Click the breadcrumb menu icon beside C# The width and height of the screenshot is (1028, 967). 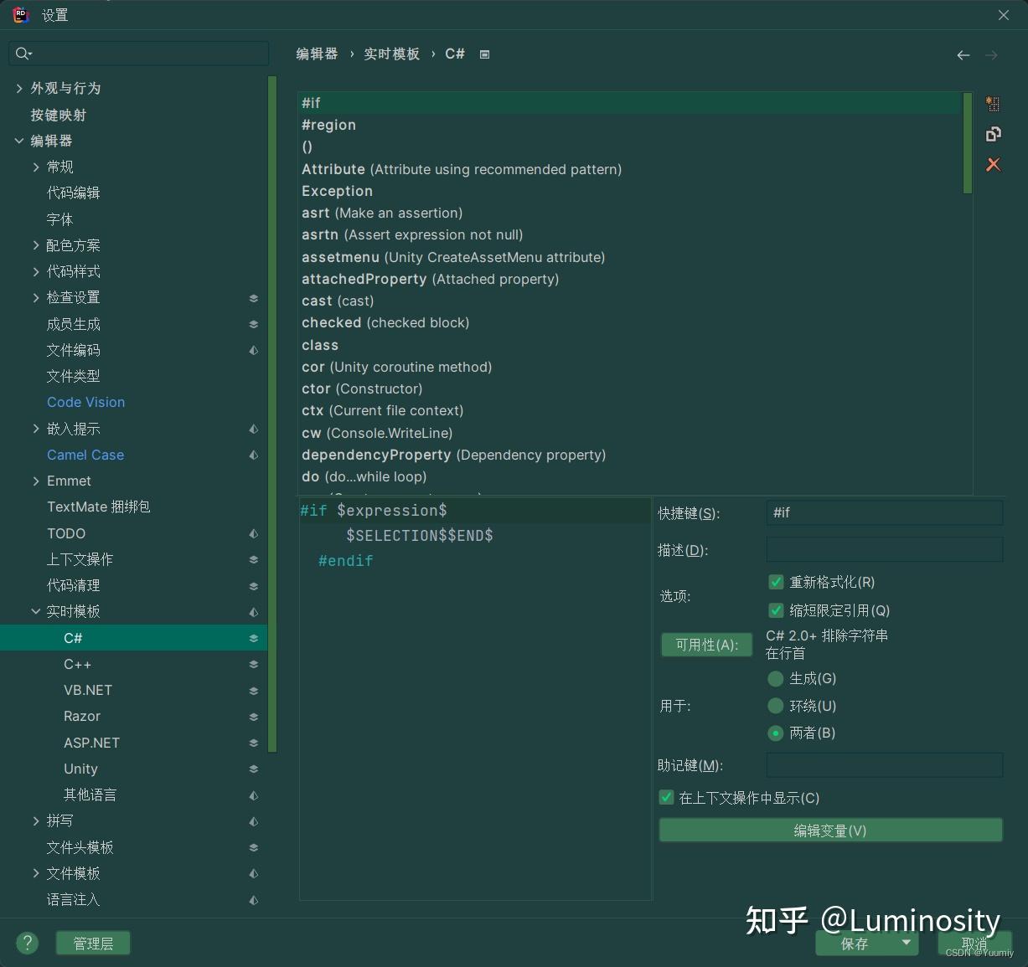484,54
